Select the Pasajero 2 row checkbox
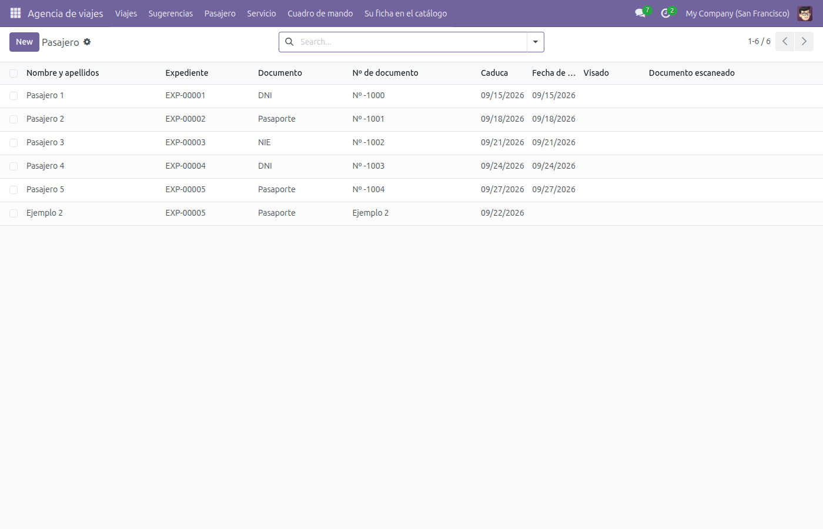Image resolution: width=823 pixels, height=529 pixels. [x=14, y=119]
